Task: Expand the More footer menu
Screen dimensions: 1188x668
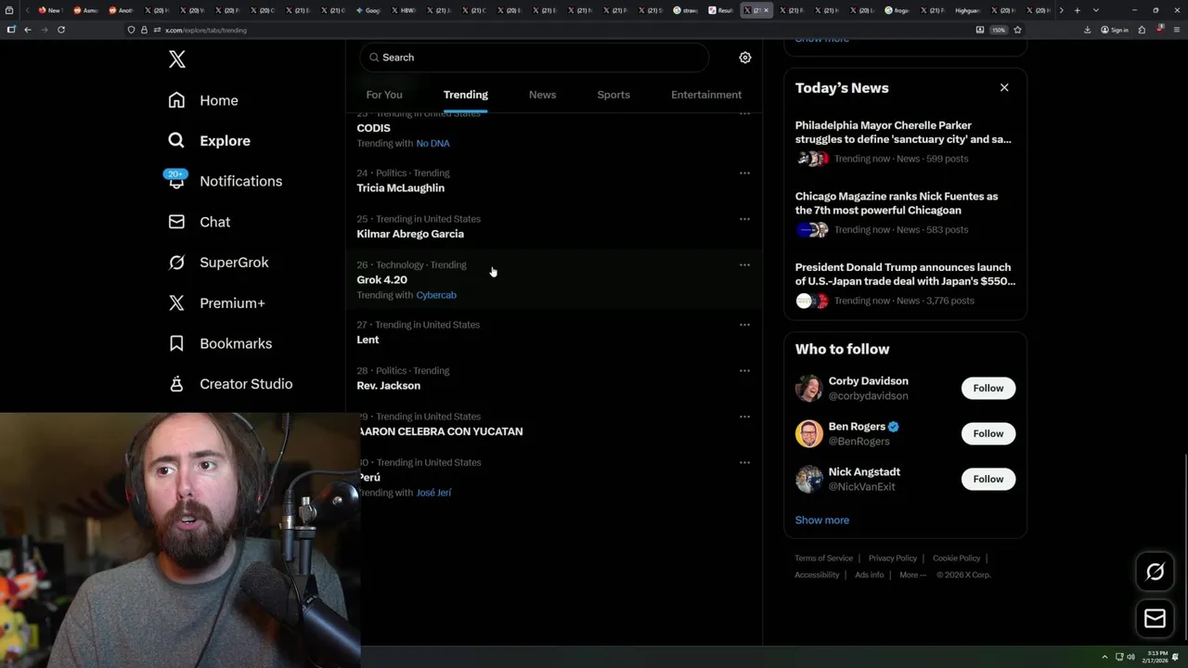Action: (x=912, y=575)
